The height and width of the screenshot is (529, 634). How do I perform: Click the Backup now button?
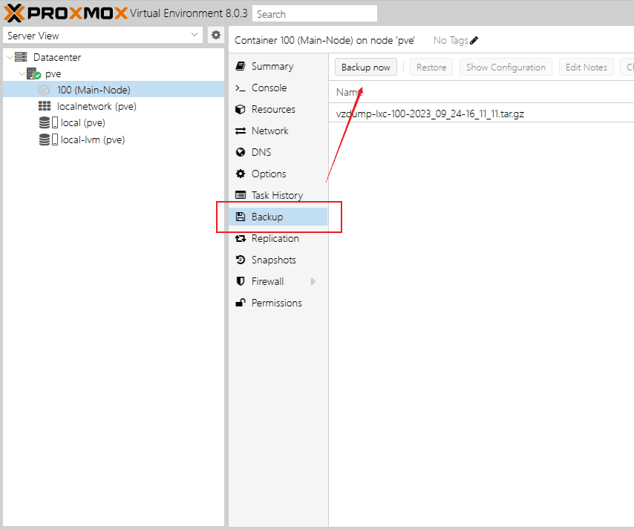click(x=365, y=67)
